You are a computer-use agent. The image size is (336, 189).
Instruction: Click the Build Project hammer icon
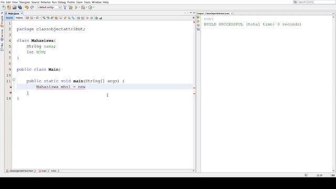pos(65,7)
